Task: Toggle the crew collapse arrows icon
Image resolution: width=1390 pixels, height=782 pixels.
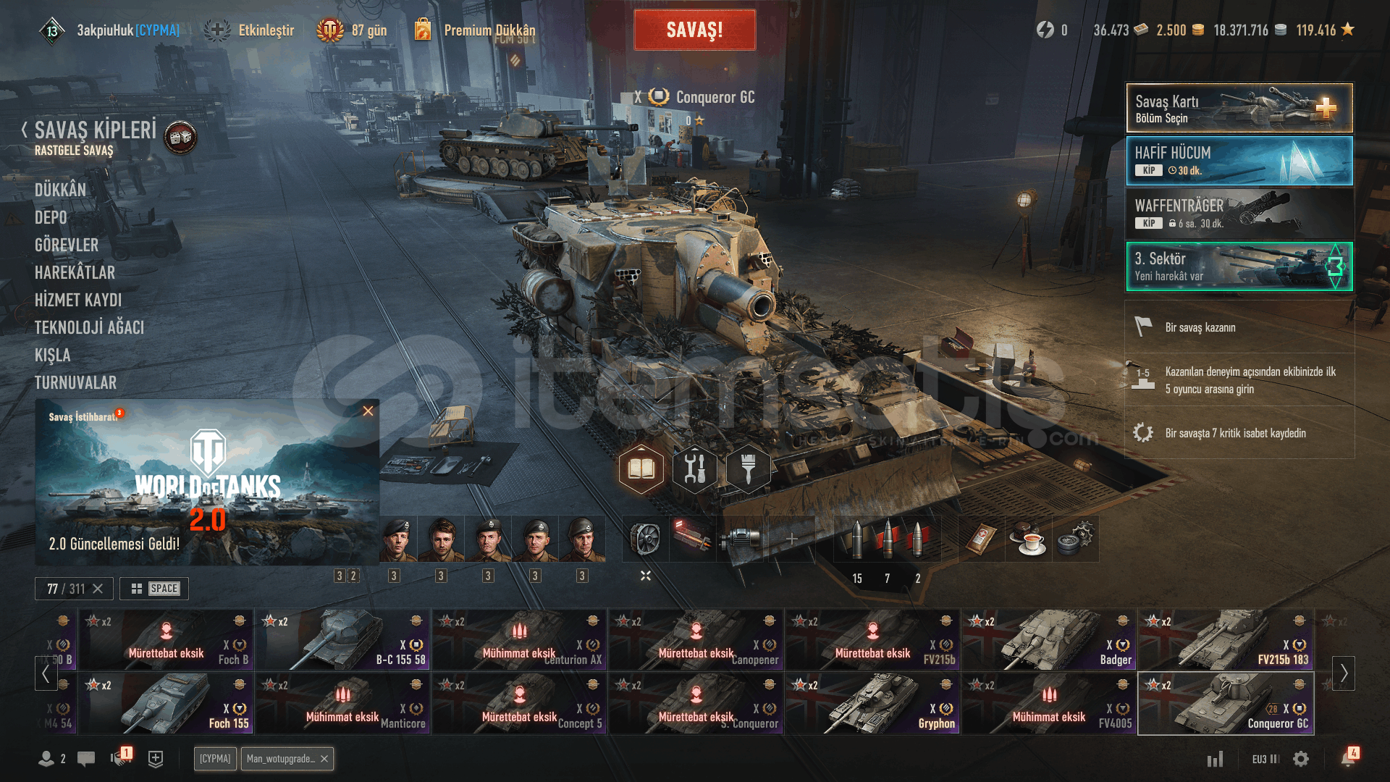Action: (x=646, y=576)
